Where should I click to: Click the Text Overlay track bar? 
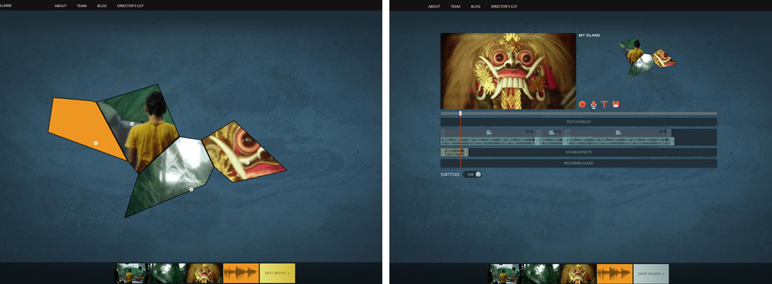578,122
